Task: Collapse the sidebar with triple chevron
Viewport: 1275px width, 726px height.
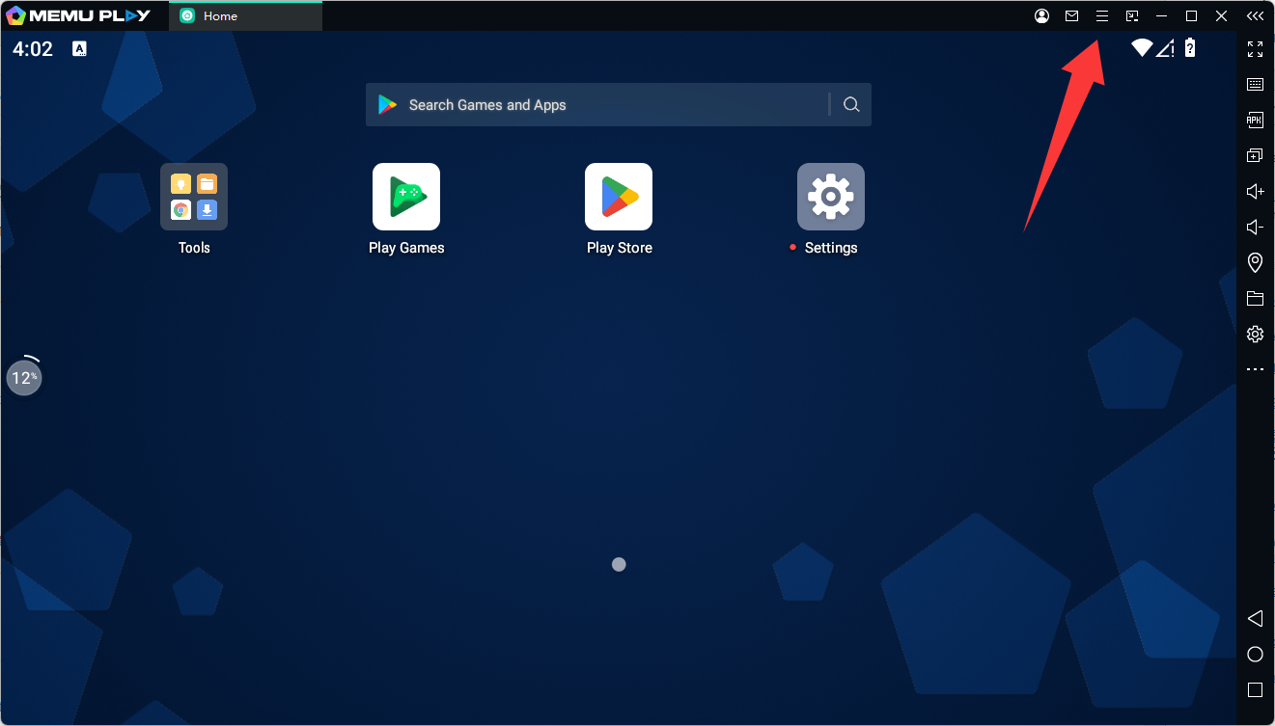Action: pyautogui.click(x=1255, y=16)
